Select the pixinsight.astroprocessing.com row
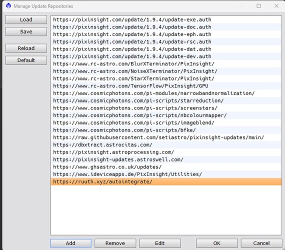 (x=166, y=152)
